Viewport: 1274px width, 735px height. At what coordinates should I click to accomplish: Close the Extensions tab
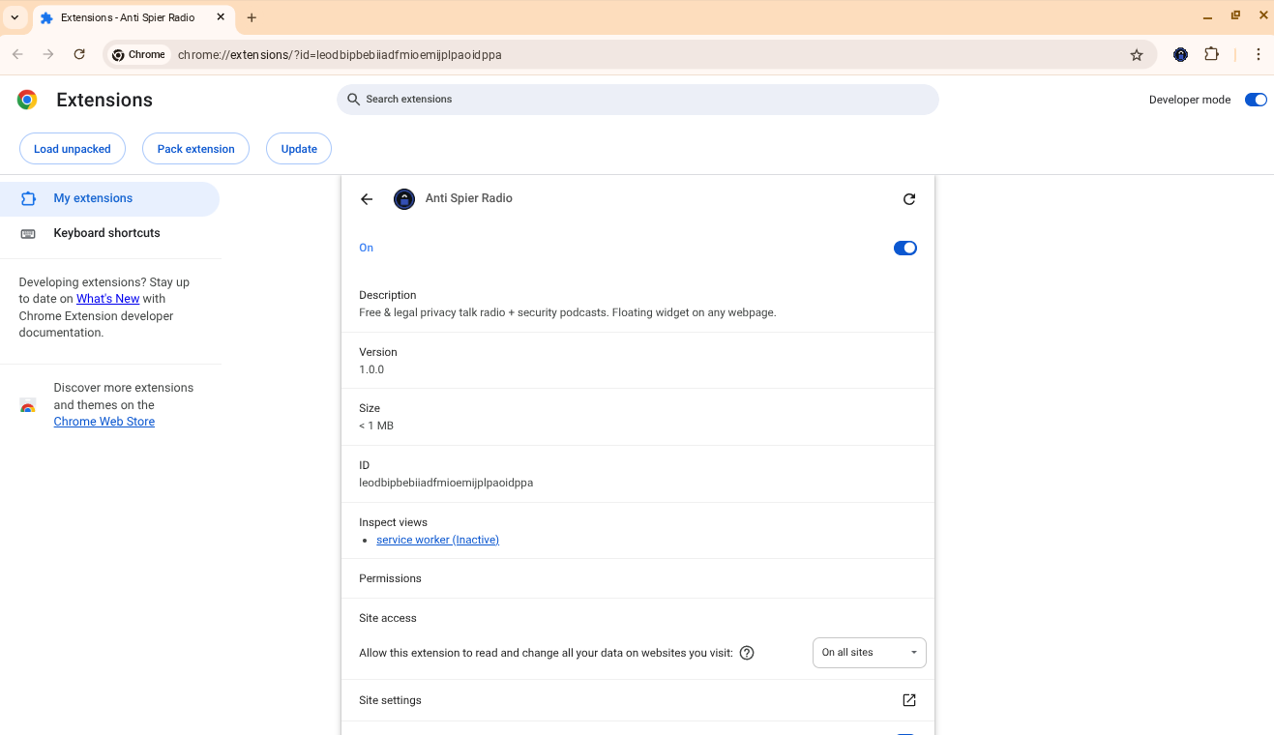221,17
